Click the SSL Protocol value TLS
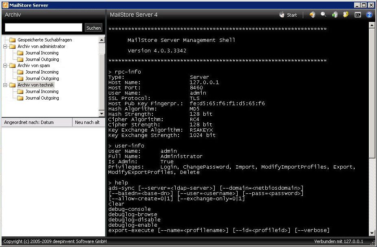The height and width of the screenshot is (247, 377). (x=194, y=98)
